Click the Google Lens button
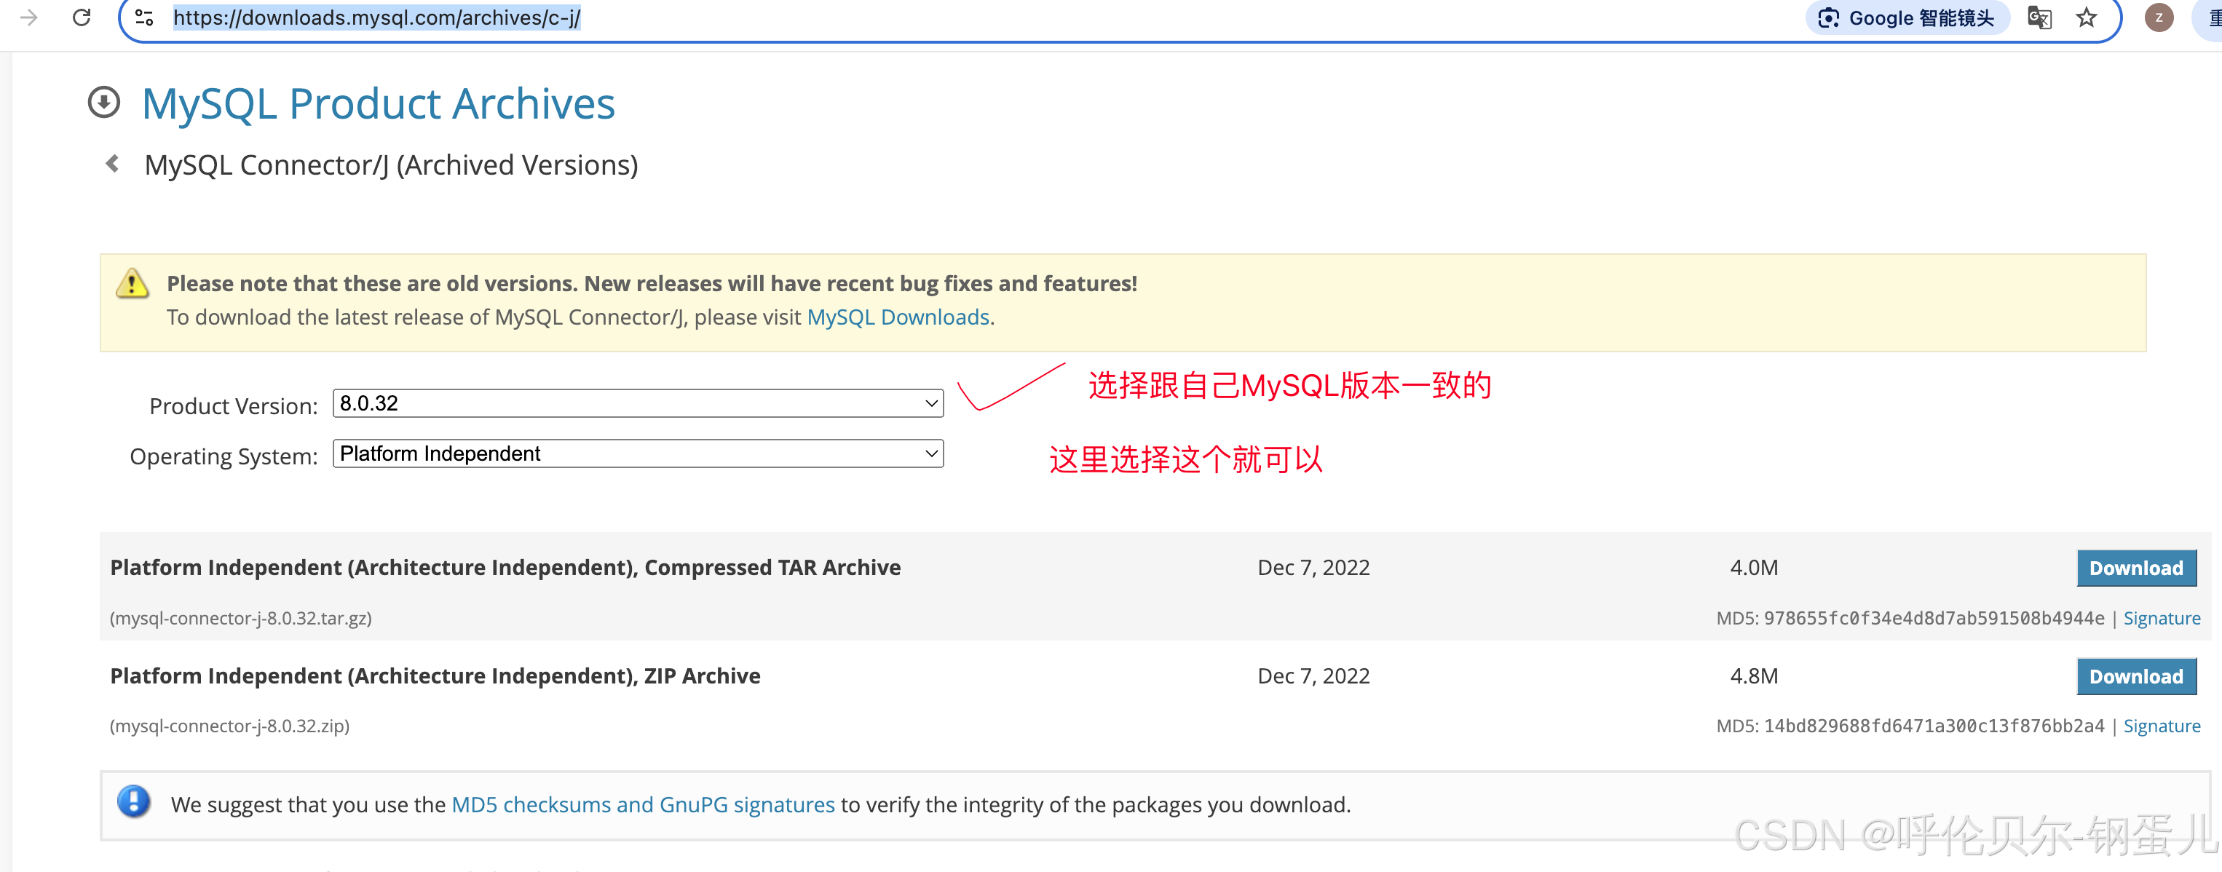2222x872 pixels. tap(1906, 18)
